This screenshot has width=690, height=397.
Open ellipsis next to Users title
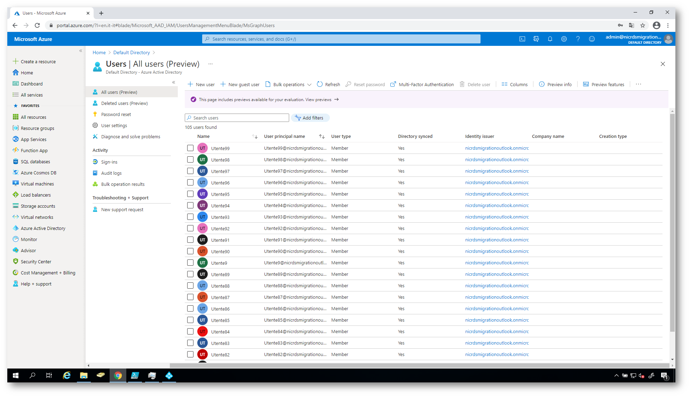point(211,64)
